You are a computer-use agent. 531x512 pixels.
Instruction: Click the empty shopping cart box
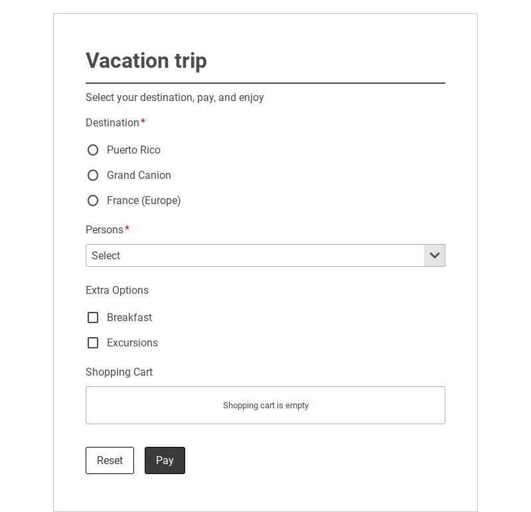[x=265, y=405]
